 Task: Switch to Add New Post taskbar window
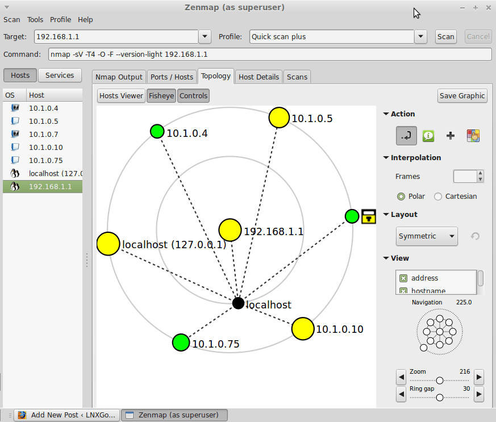pos(67,415)
